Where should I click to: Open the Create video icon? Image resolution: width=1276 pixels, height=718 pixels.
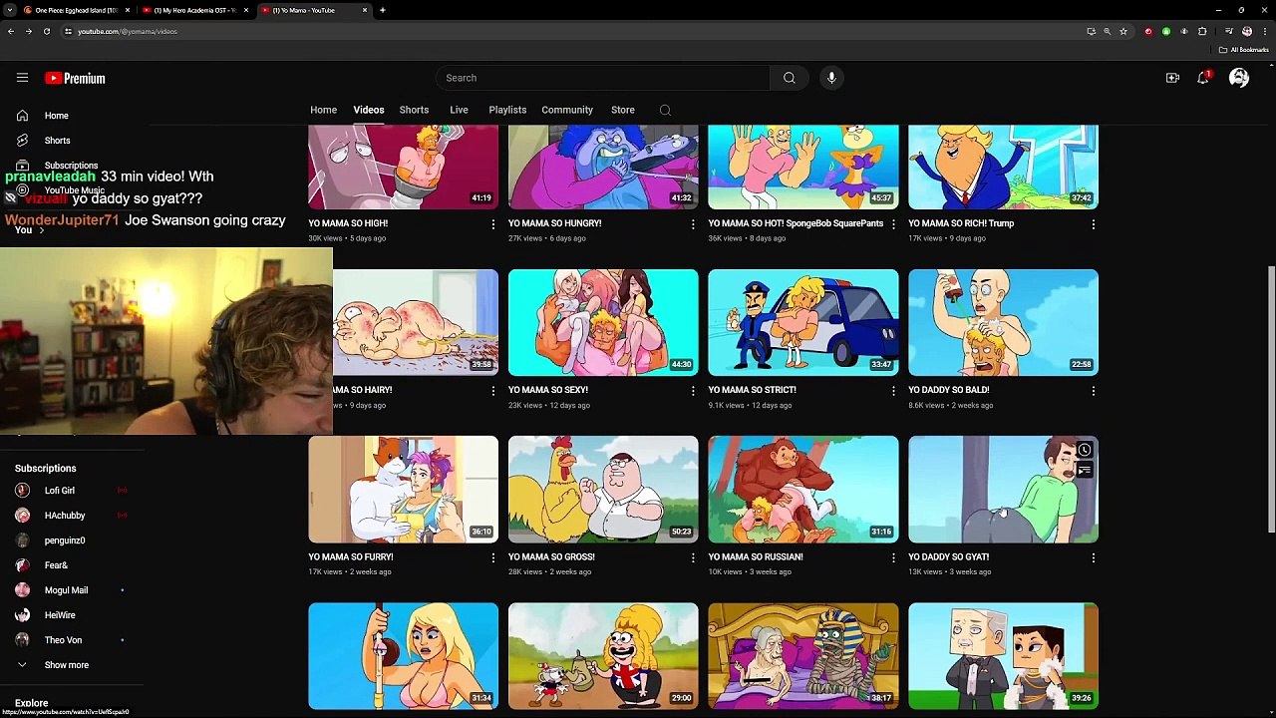[1172, 78]
